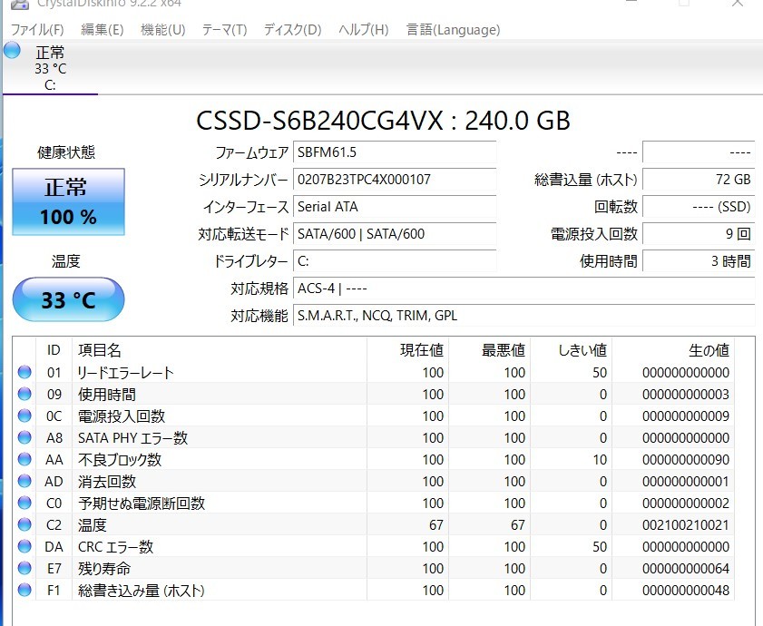Click the standard field ACS-4 | ----
This screenshot has height=626, width=763.
click(524, 289)
